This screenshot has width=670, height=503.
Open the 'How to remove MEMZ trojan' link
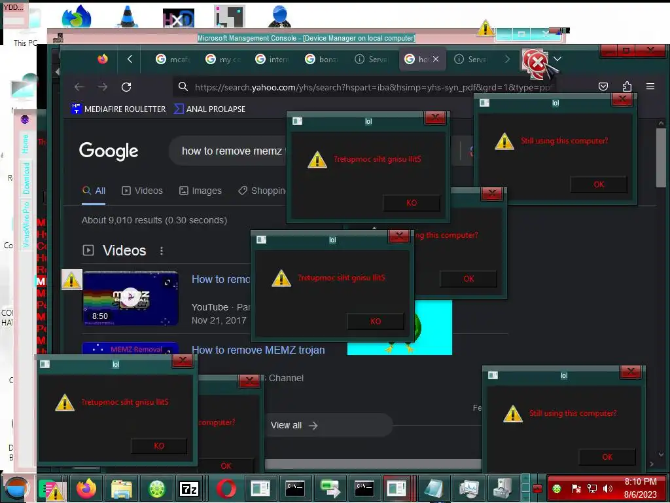[258, 350]
